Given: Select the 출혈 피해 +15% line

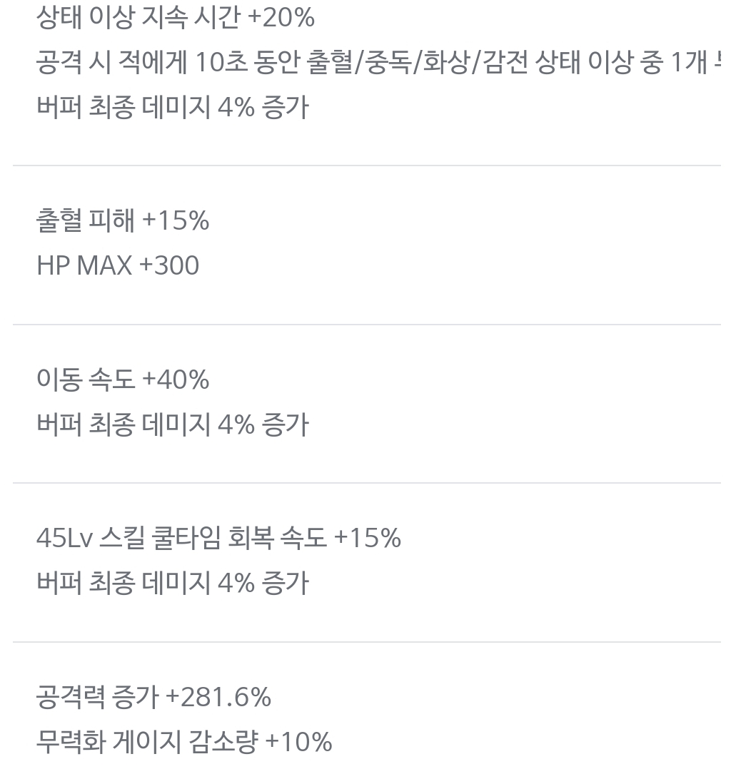Looking at the screenshot, I should [x=122, y=221].
